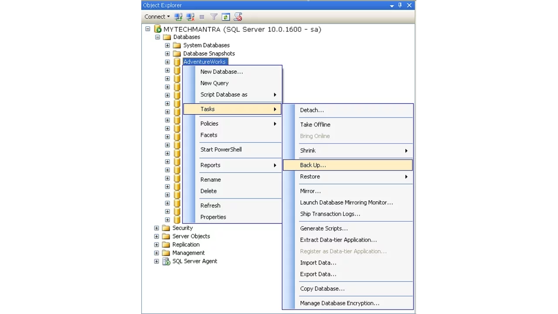This screenshot has width=558, height=314.
Task: Click the System Databases folder icon
Action: pyautogui.click(x=177, y=45)
